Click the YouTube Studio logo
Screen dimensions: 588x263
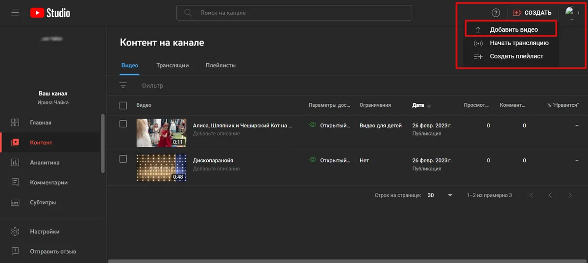[x=50, y=13]
